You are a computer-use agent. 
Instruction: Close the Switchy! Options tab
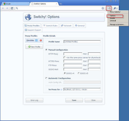point(56,4)
